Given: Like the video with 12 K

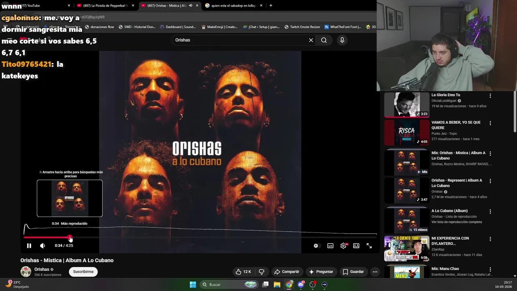Looking at the screenshot, I should (x=244, y=272).
